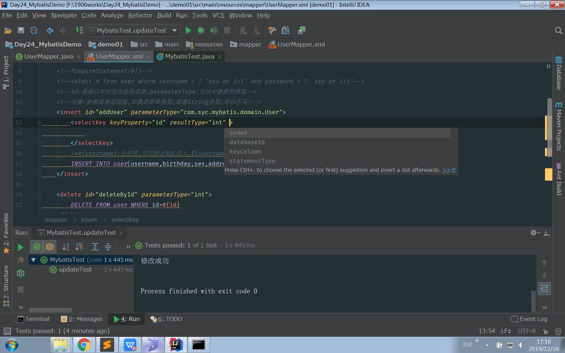Viewport: 565px width, 353px height.
Task: Open the Refactor menu
Action: coord(140,15)
